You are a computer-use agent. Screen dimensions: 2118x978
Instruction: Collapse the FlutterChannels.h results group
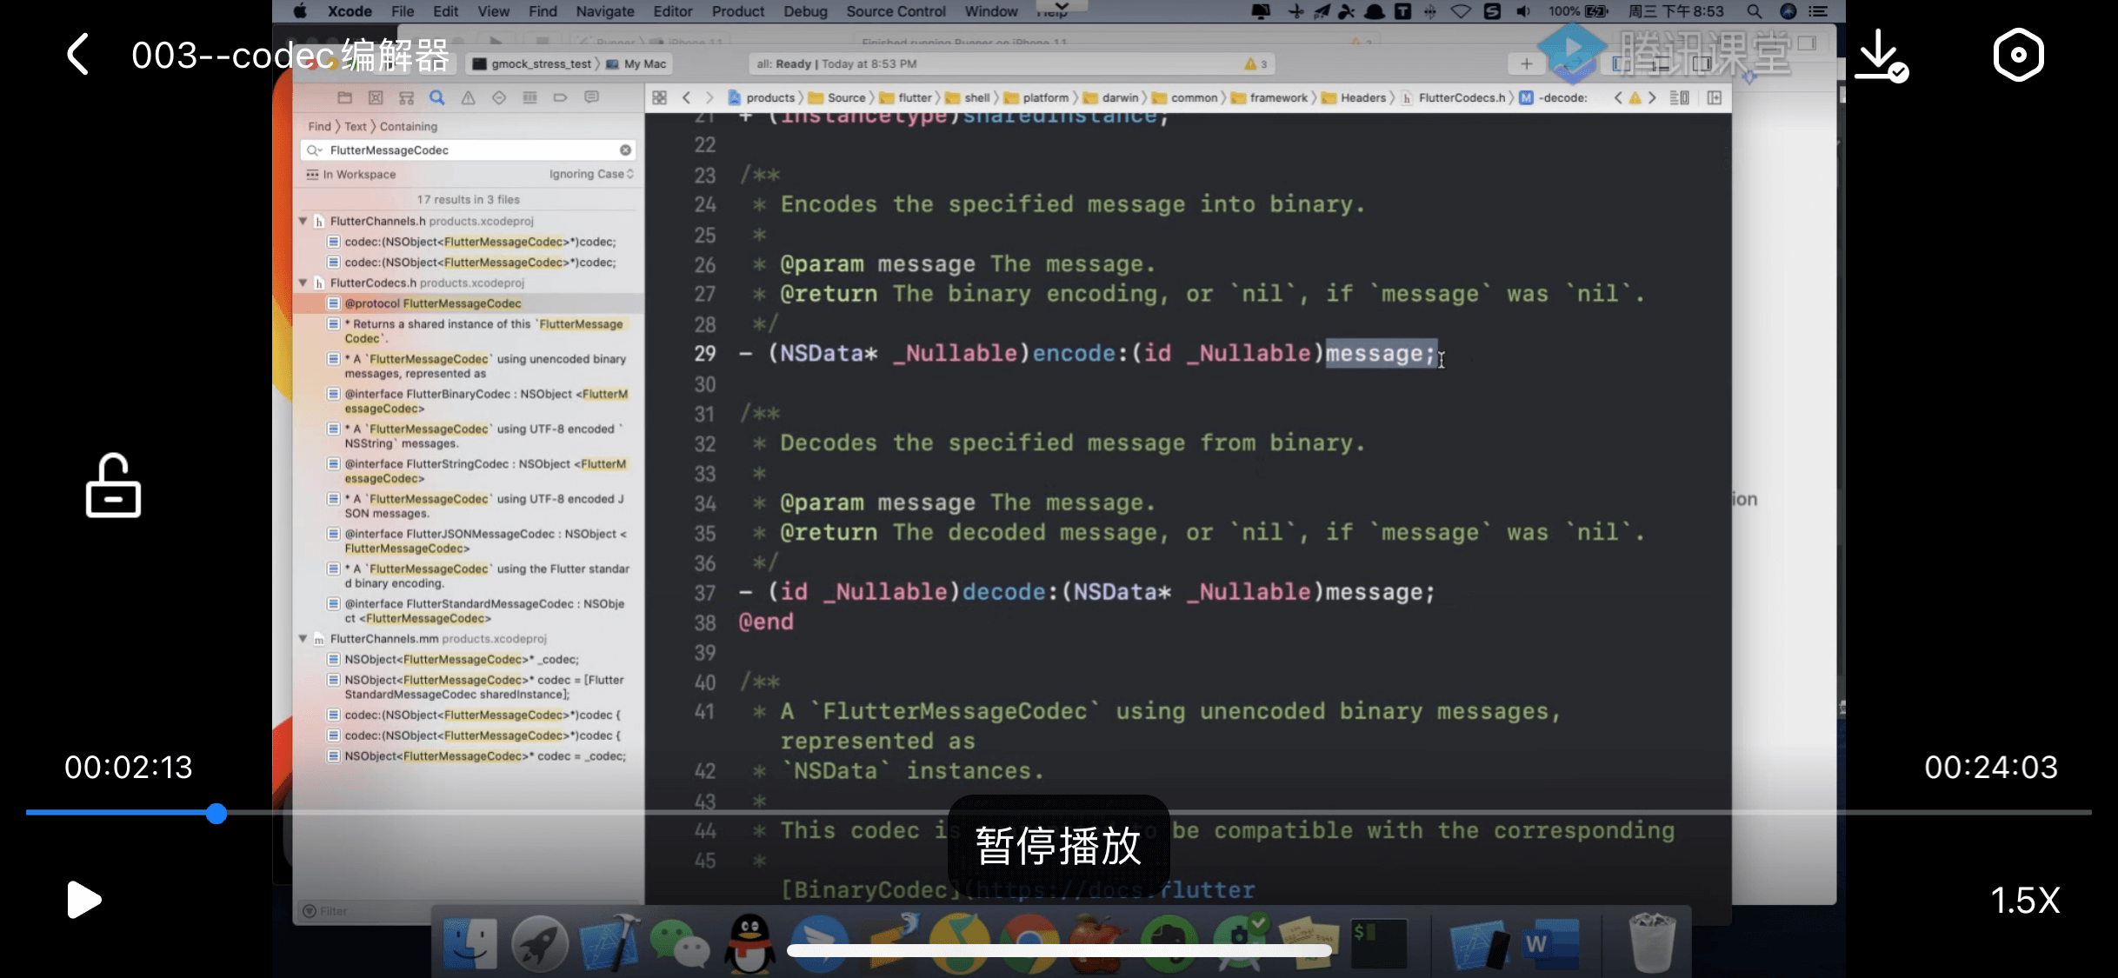click(303, 222)
